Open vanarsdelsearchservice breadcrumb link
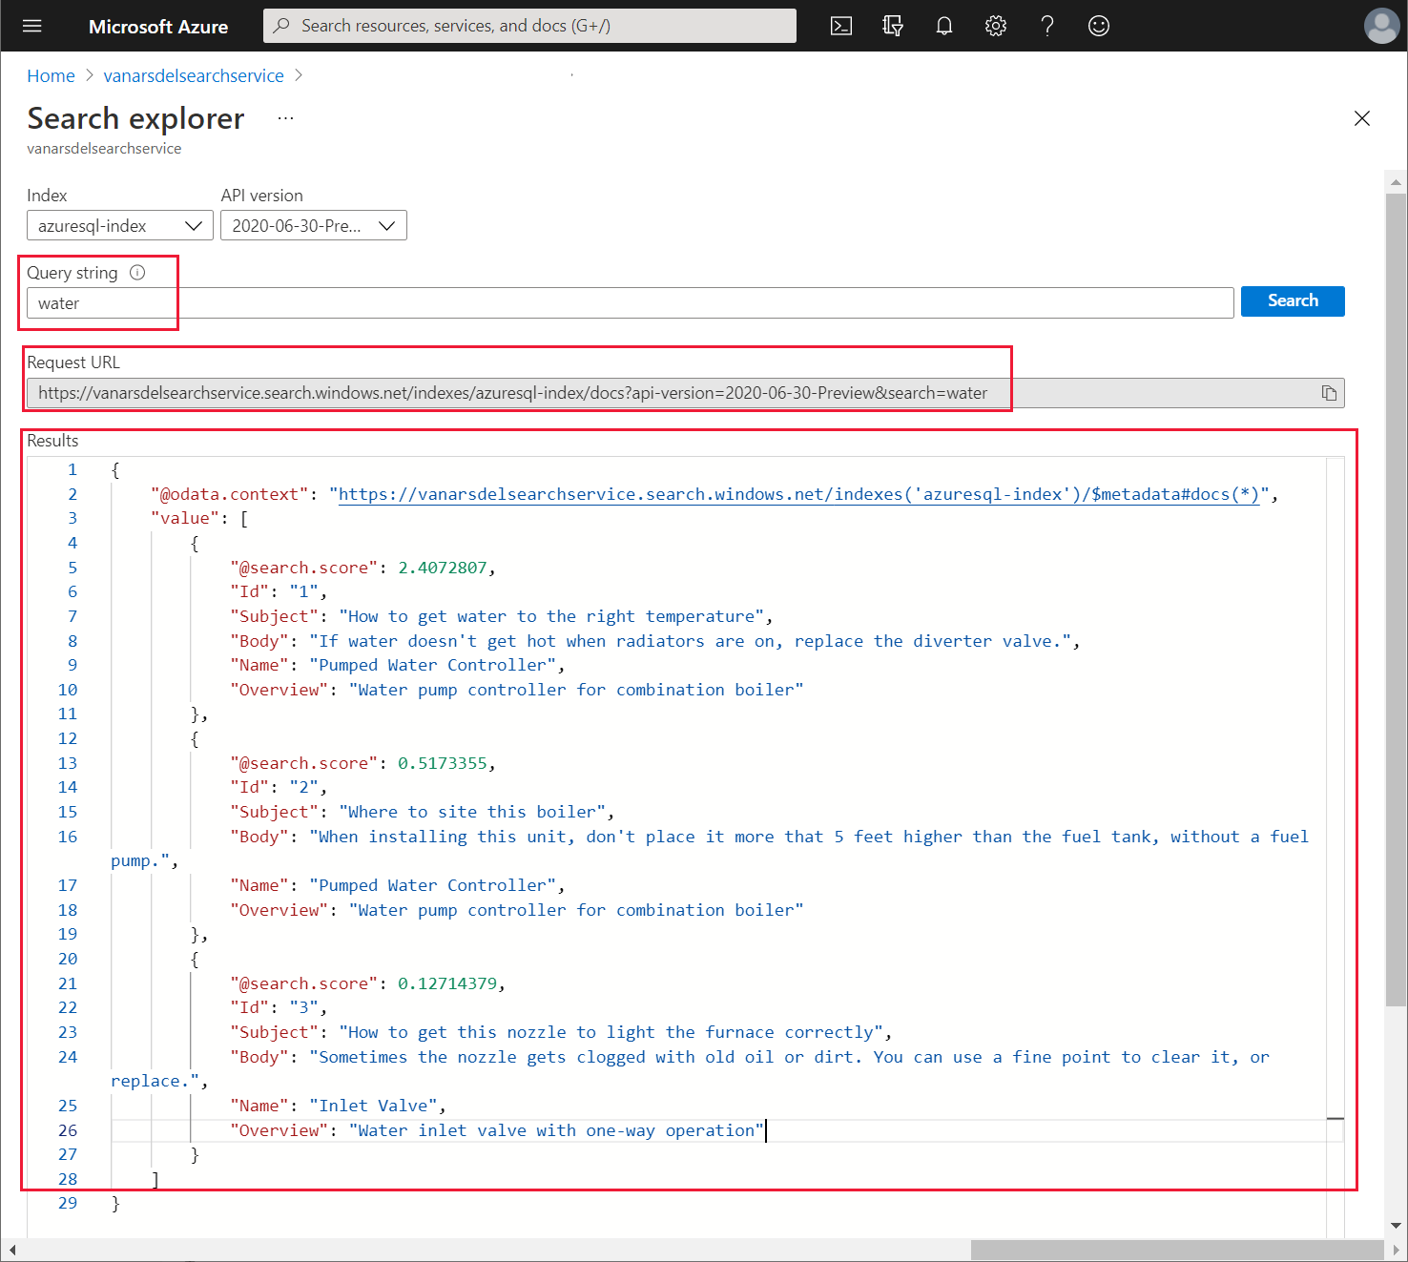 194,76
